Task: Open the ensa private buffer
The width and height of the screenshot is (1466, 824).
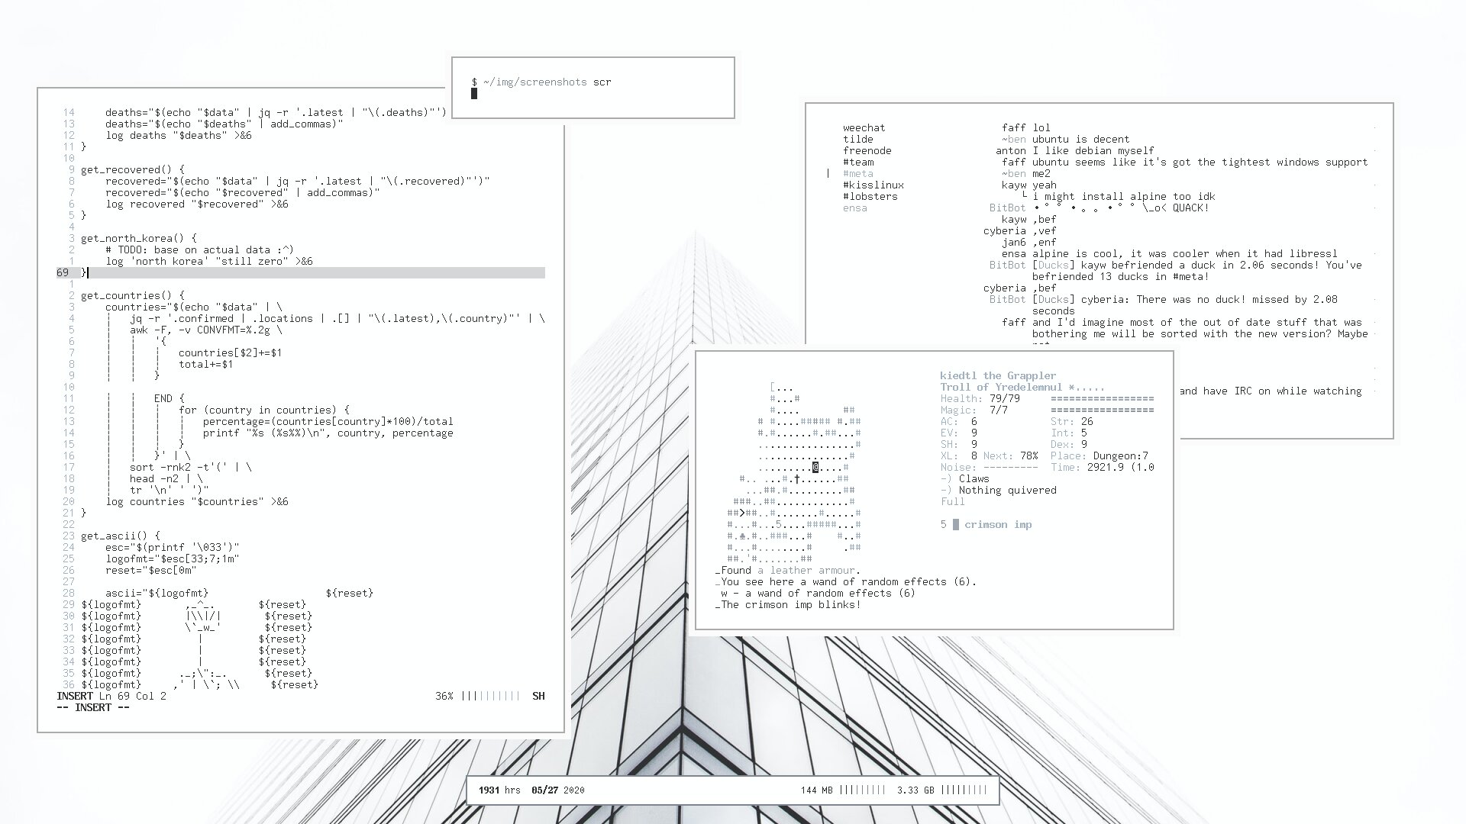Action: pyautogui.click(x=854, y=208)
